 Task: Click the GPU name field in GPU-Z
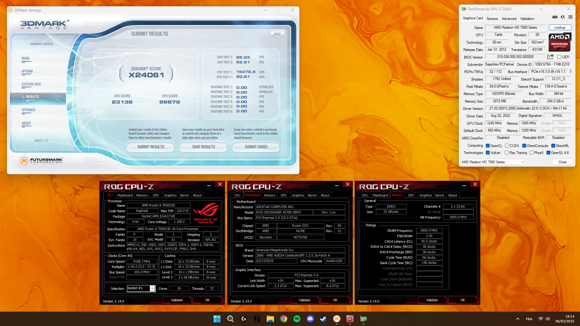(515, 27)
